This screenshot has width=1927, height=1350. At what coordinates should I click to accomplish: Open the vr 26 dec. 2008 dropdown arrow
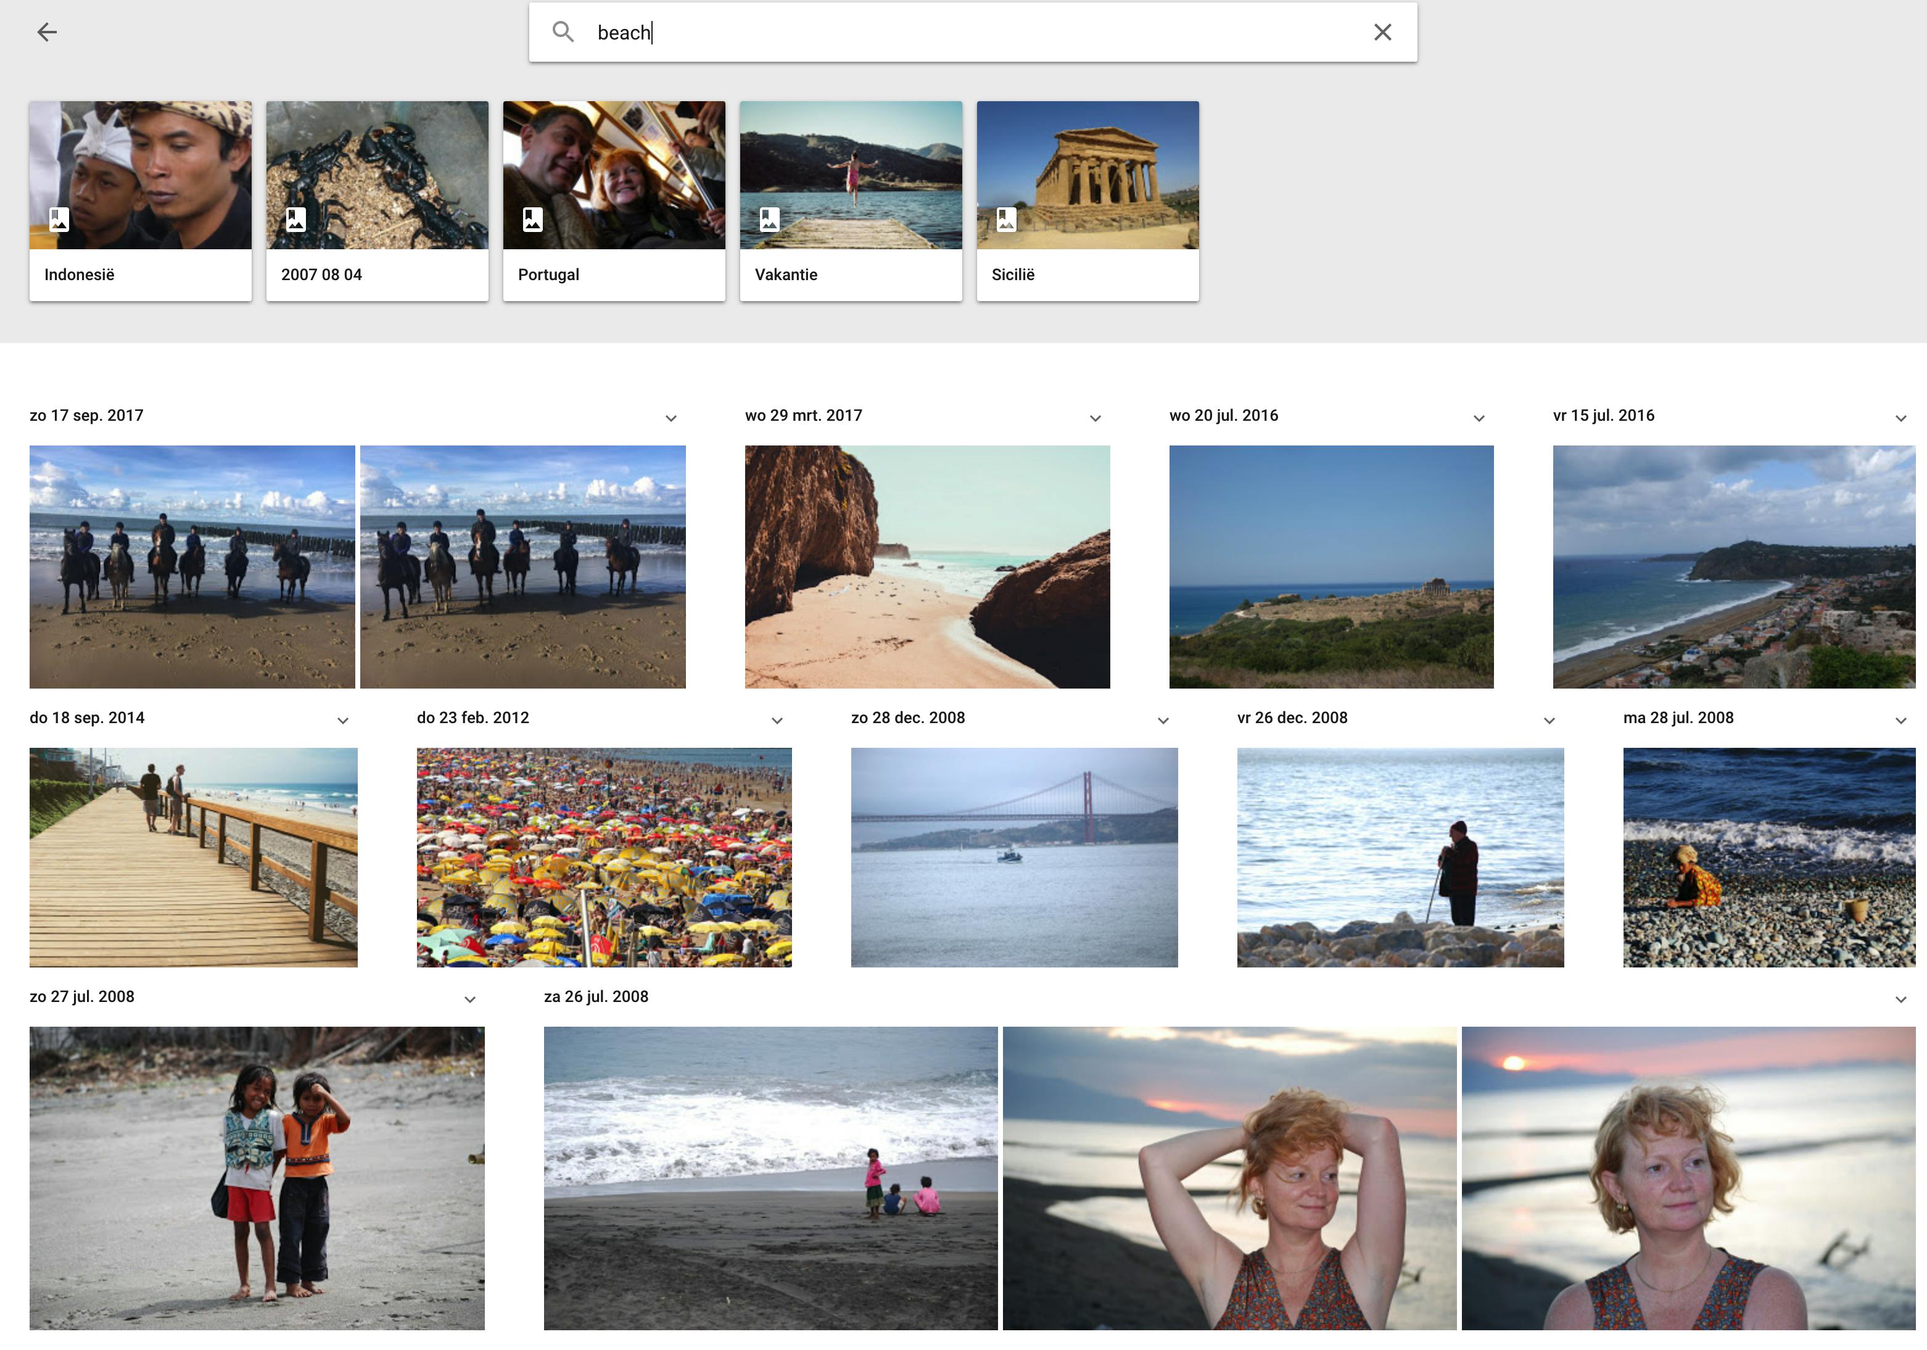tap(1549, 720)
